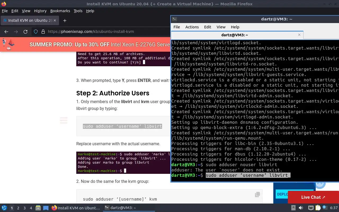The image size is (339, 212).
Task: Click the show desktop icon in taskbar
Action: 46,208
